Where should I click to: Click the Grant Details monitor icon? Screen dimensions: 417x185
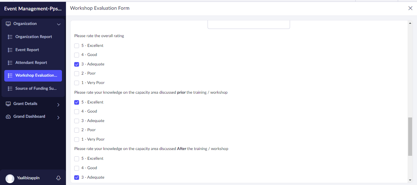pyautogui.click(x=8, y=104)
